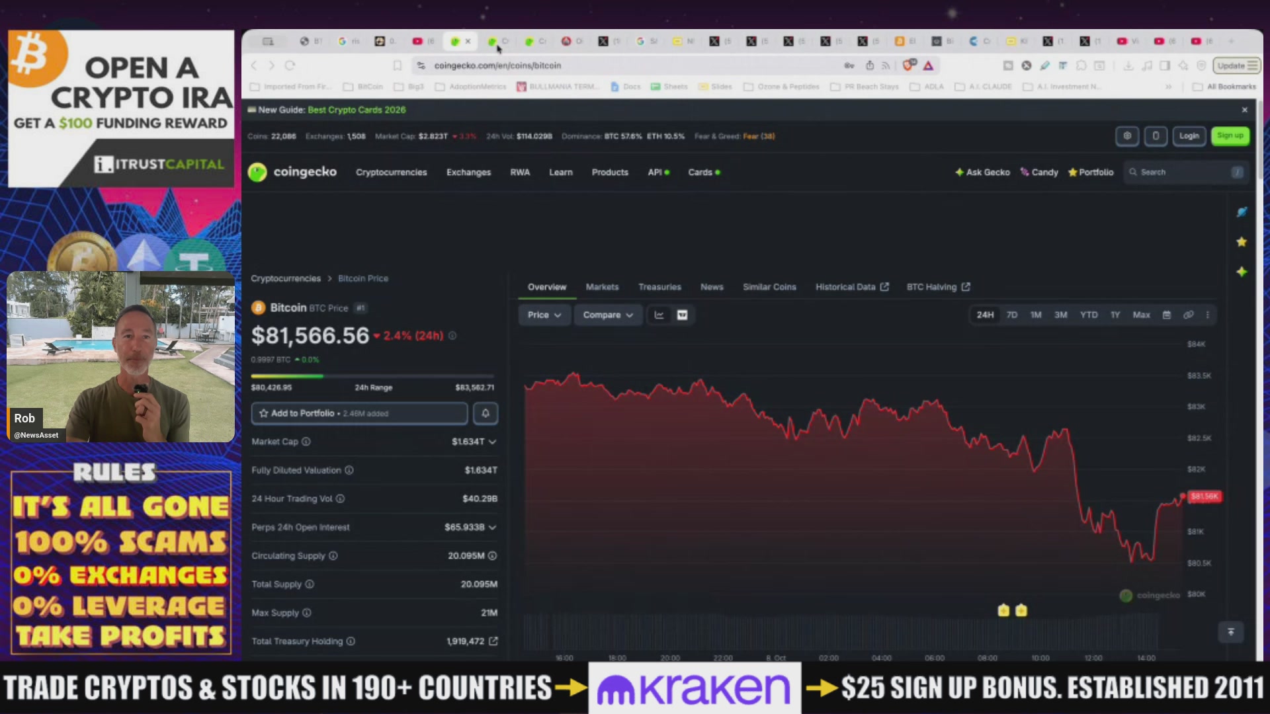Switch to the Markets tab
Viewport: 1270px width, 714px height.
[602, 287]
